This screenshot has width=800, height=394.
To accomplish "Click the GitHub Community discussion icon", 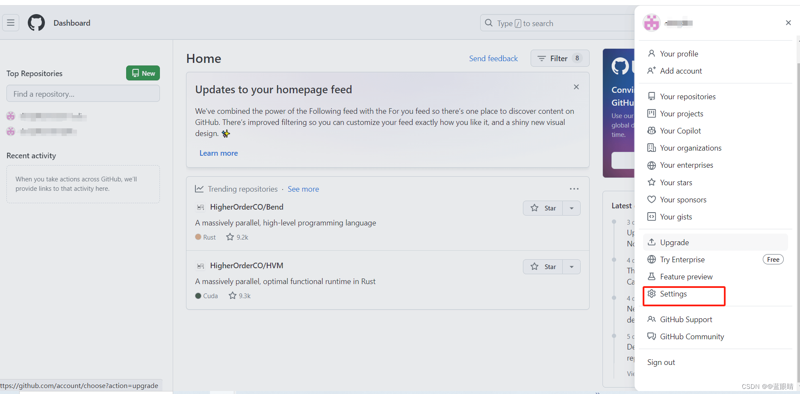I will click(x=652, y=336).
